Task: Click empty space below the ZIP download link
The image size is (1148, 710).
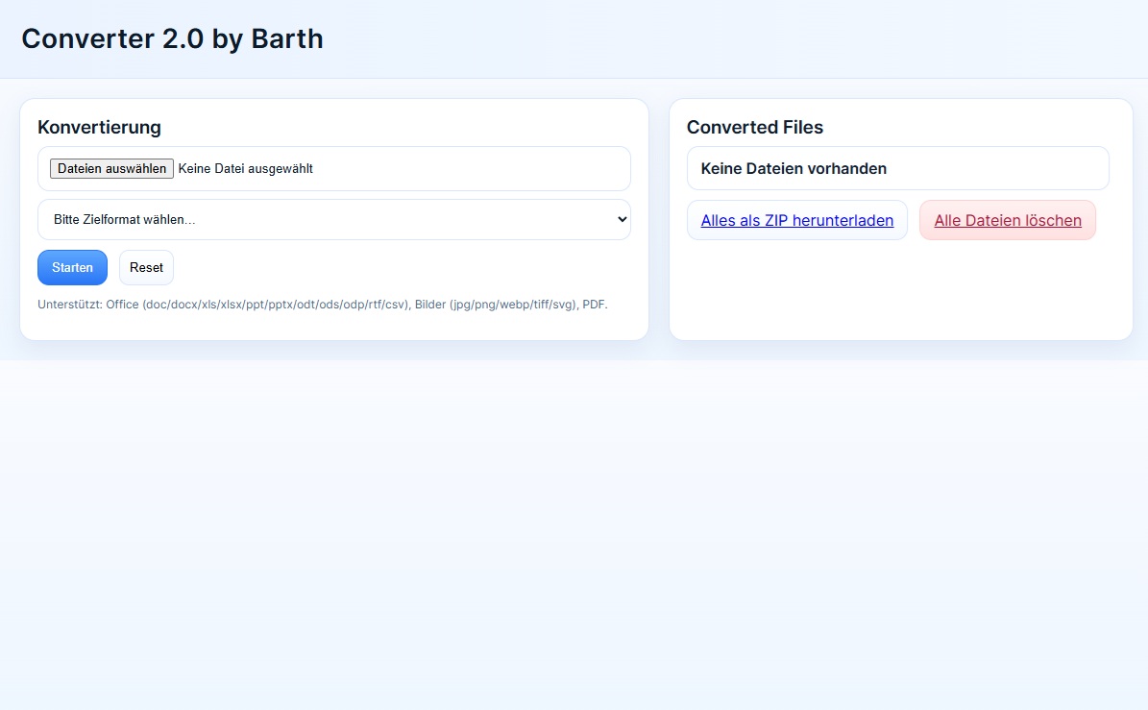Action: pos(796,288)
